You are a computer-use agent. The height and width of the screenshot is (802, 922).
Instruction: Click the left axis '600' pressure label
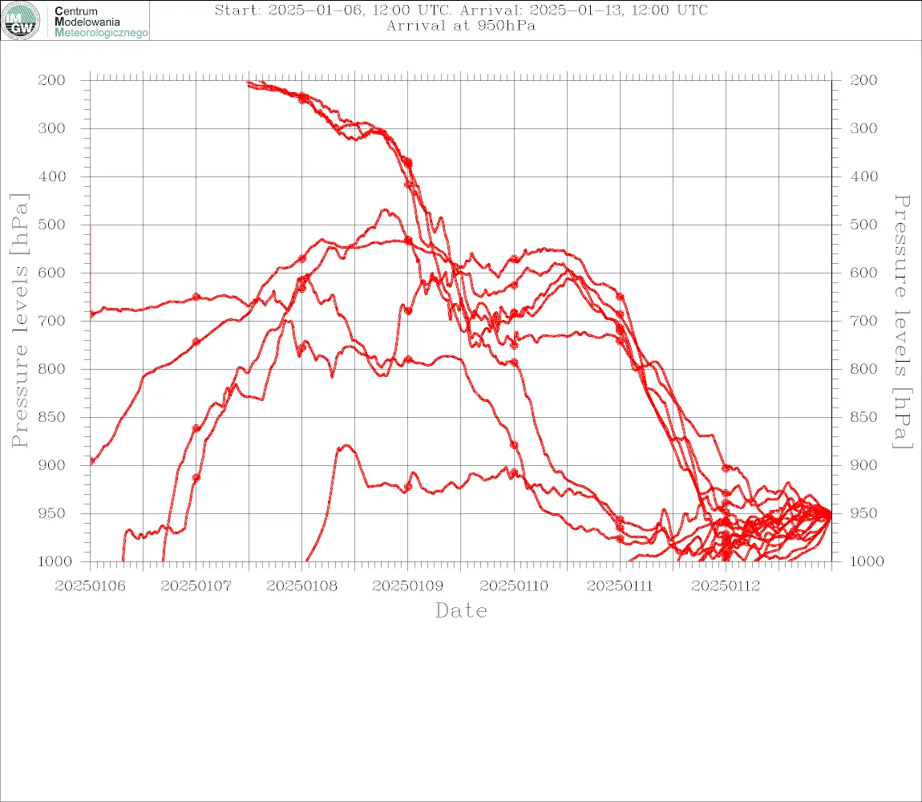pyautogui.click(x=52, y=273)
